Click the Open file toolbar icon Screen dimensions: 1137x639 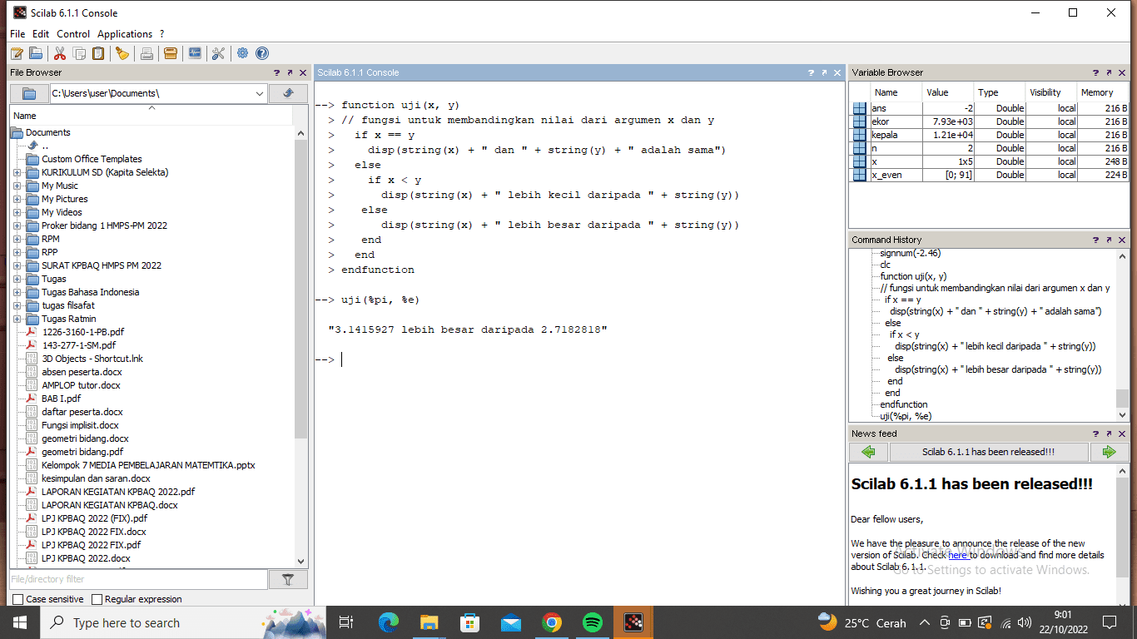(36, 53)
